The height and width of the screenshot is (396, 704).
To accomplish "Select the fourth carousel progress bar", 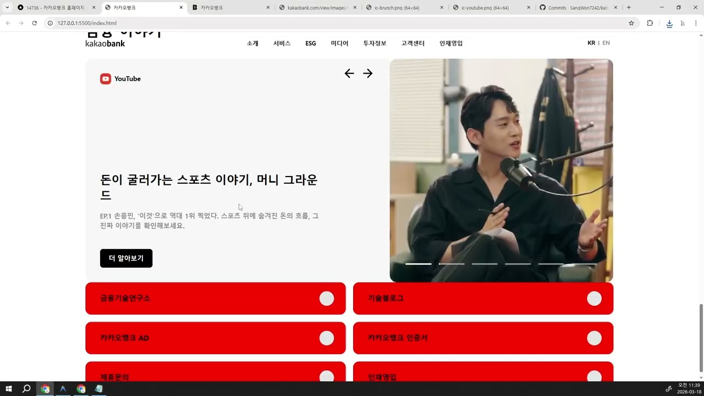I will click(x=518, y=264).
